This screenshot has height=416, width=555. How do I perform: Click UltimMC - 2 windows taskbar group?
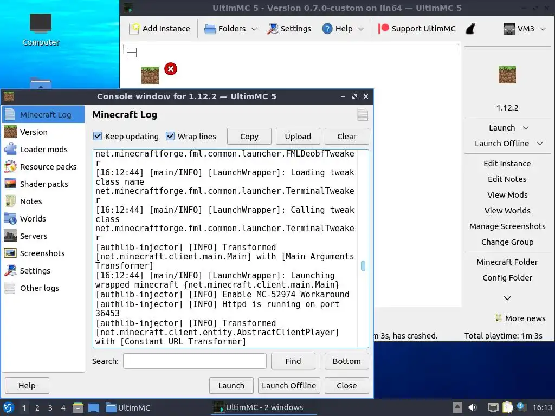pos(264,407)
